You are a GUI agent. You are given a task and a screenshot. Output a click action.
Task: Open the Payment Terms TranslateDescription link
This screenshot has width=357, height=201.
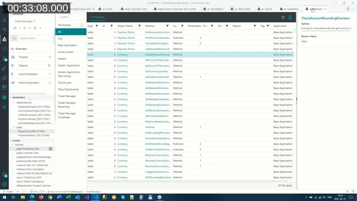point(157,43)
